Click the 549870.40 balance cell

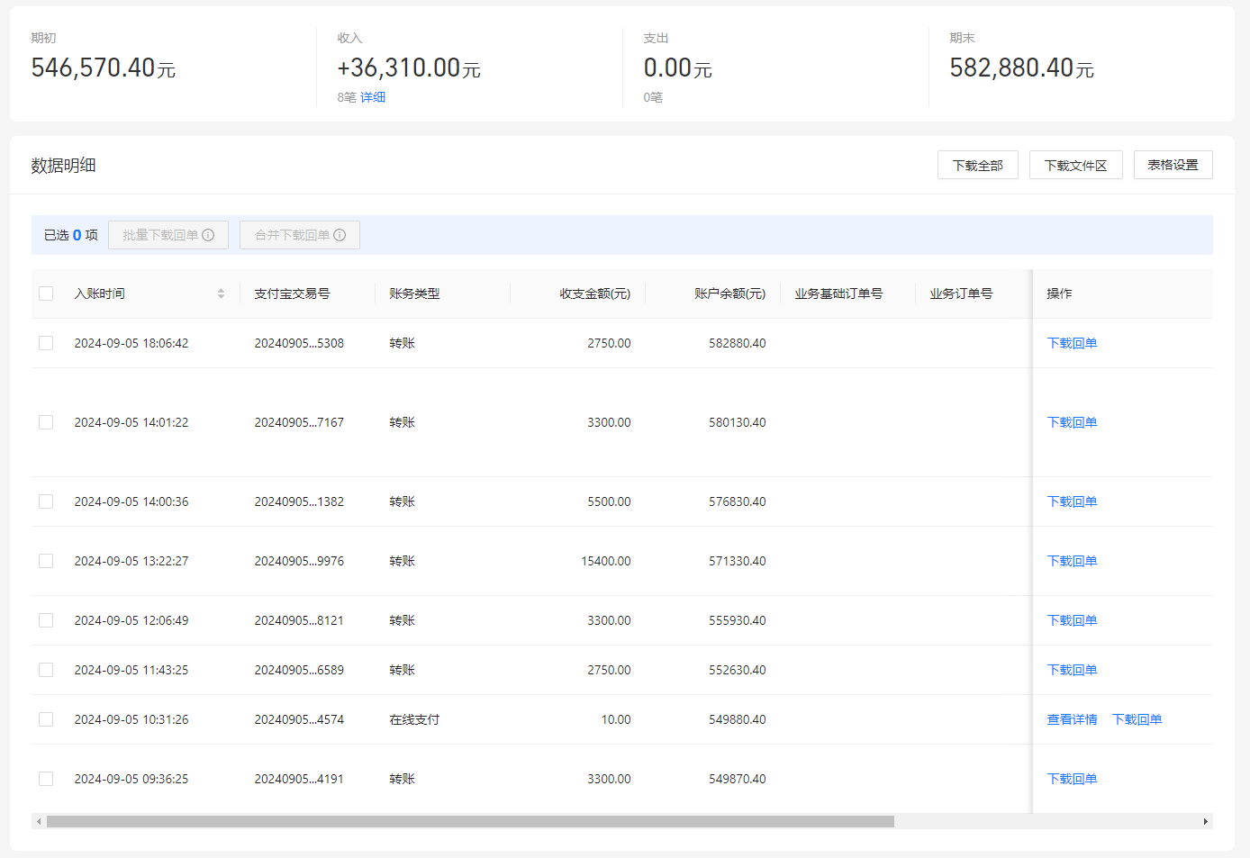click(738, 779)
